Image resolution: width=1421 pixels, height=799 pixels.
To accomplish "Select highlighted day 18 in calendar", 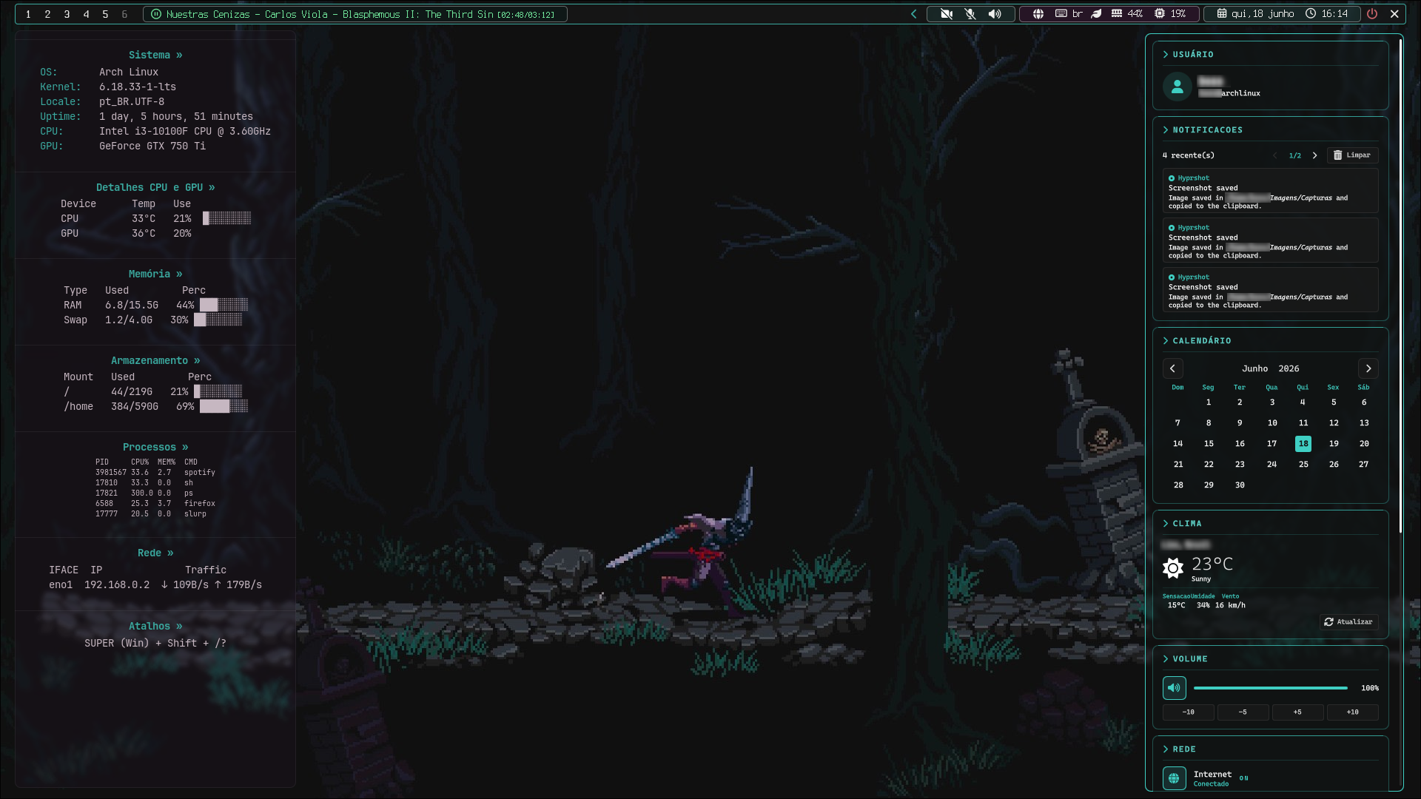I will pyautogui.click(x=1303, y=444).
